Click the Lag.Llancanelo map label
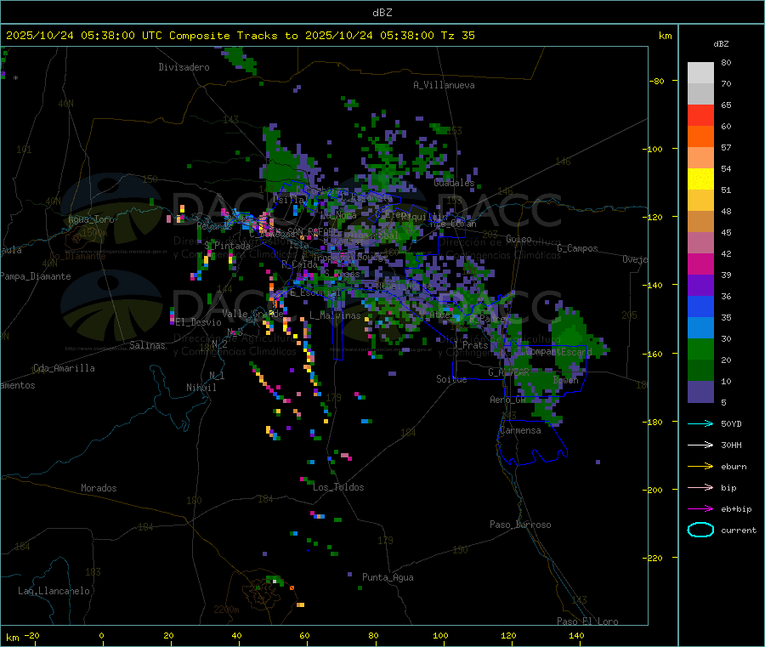Screen dimensions: 765x647 [54, 591]
